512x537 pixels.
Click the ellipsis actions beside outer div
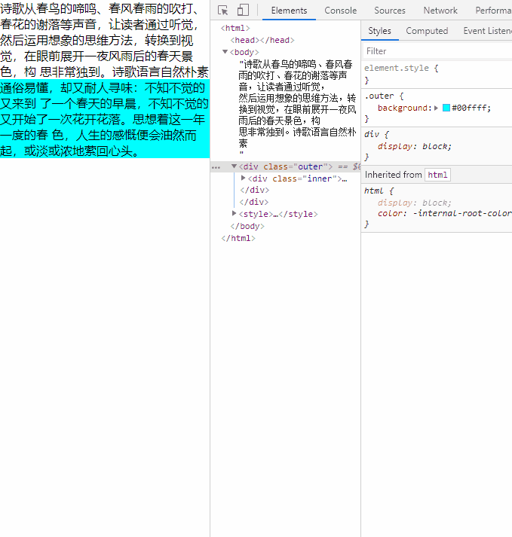[x=216, y=167]
